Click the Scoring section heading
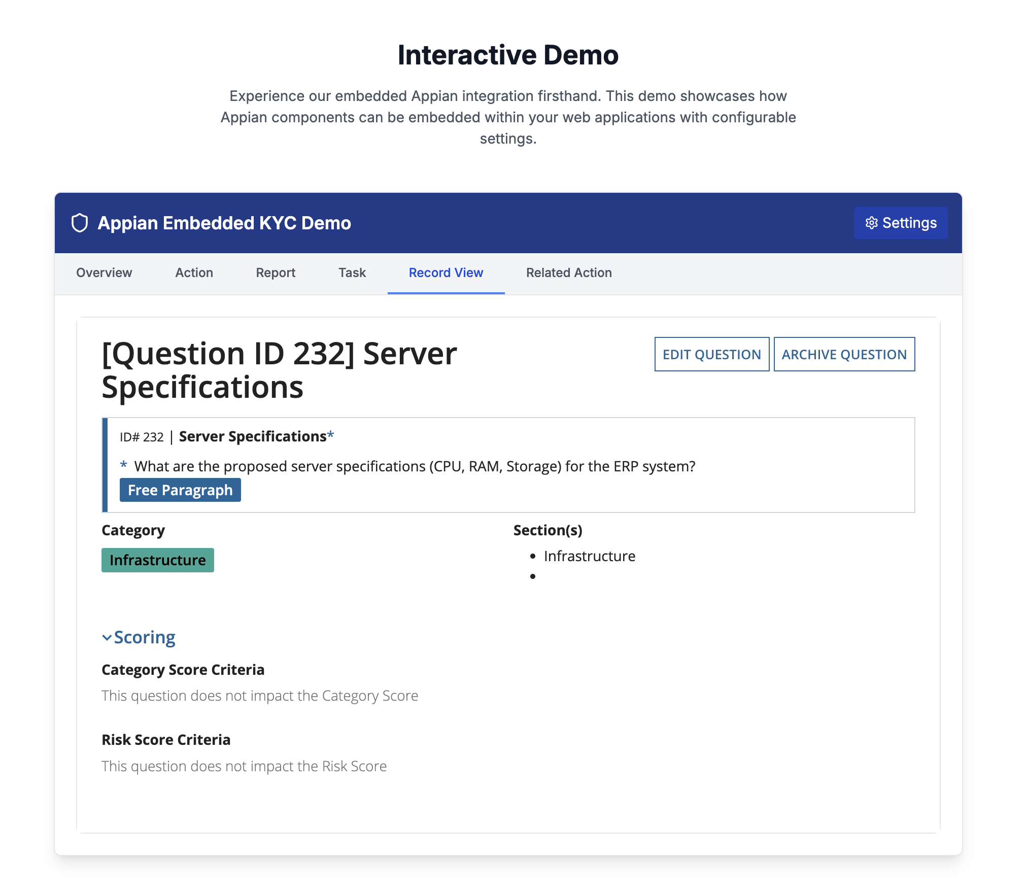The width and height of the screenshot is (1027, 893). pos(145,637)
